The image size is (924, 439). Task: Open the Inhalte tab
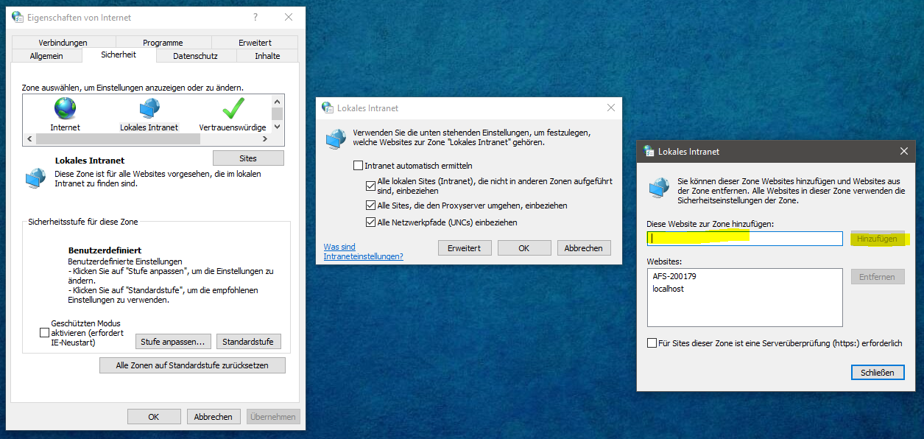pyautogui.click(x=267, y=56)
